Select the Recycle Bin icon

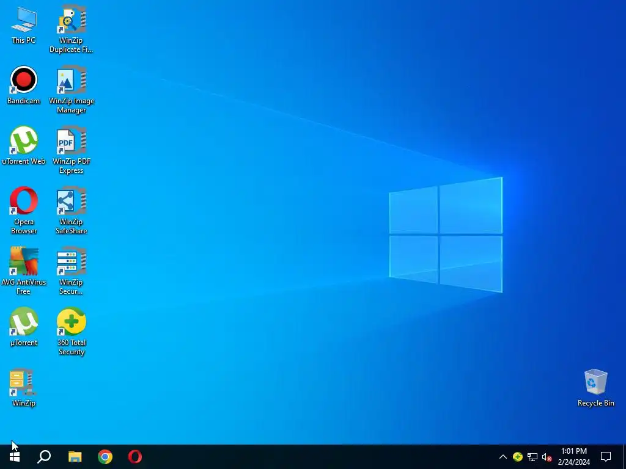(x=595, y=388)
